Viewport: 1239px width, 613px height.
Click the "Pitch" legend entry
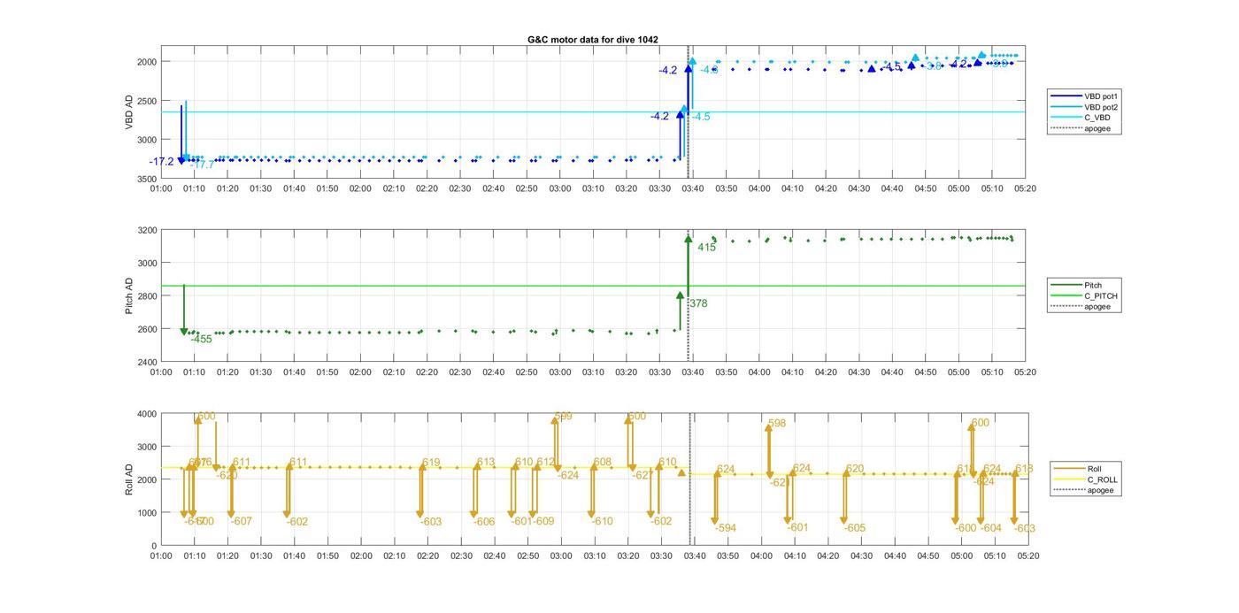[1093, 285]
